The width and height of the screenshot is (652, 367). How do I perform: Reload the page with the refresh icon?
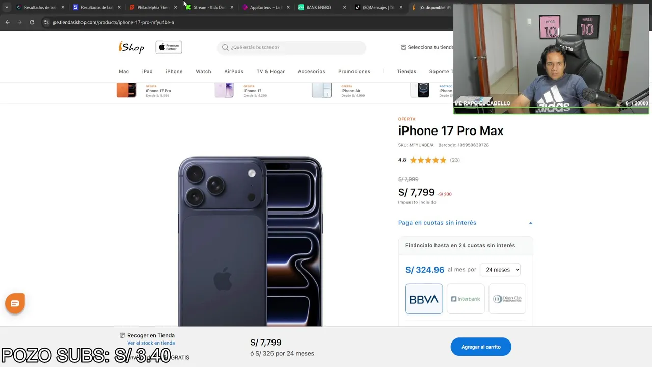(x=32, y=22)
